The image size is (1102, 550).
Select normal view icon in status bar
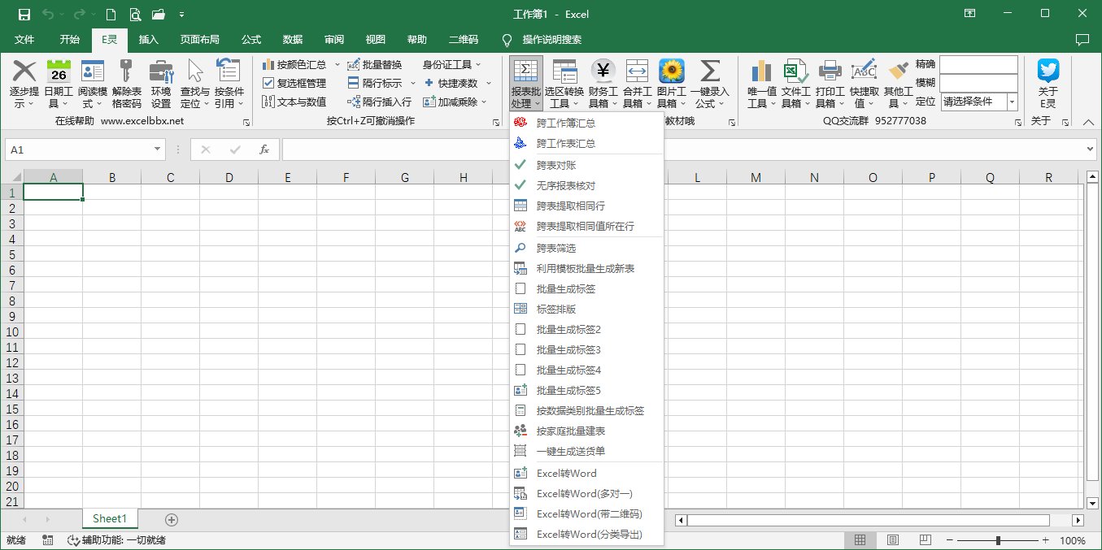(859, 540)
